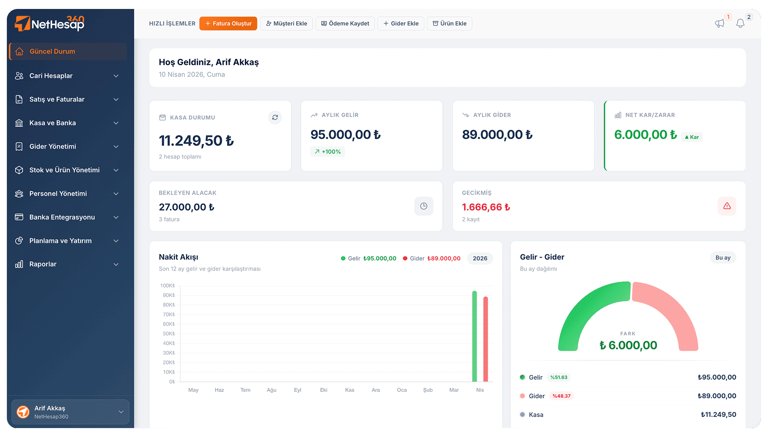Screen dimensions: 768x437
Task: Expand the Cari Hesaplar submenu chevron
Action: 116,76
